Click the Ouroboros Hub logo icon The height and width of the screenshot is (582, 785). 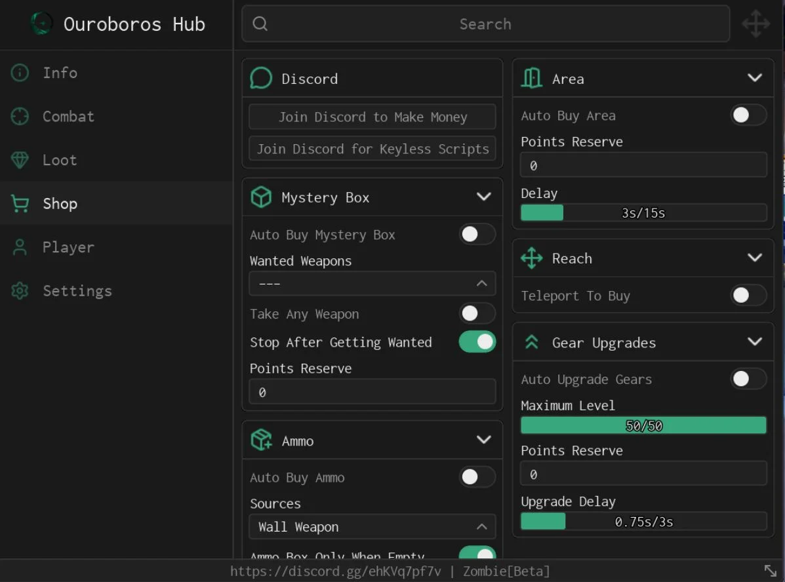(41, 23)
